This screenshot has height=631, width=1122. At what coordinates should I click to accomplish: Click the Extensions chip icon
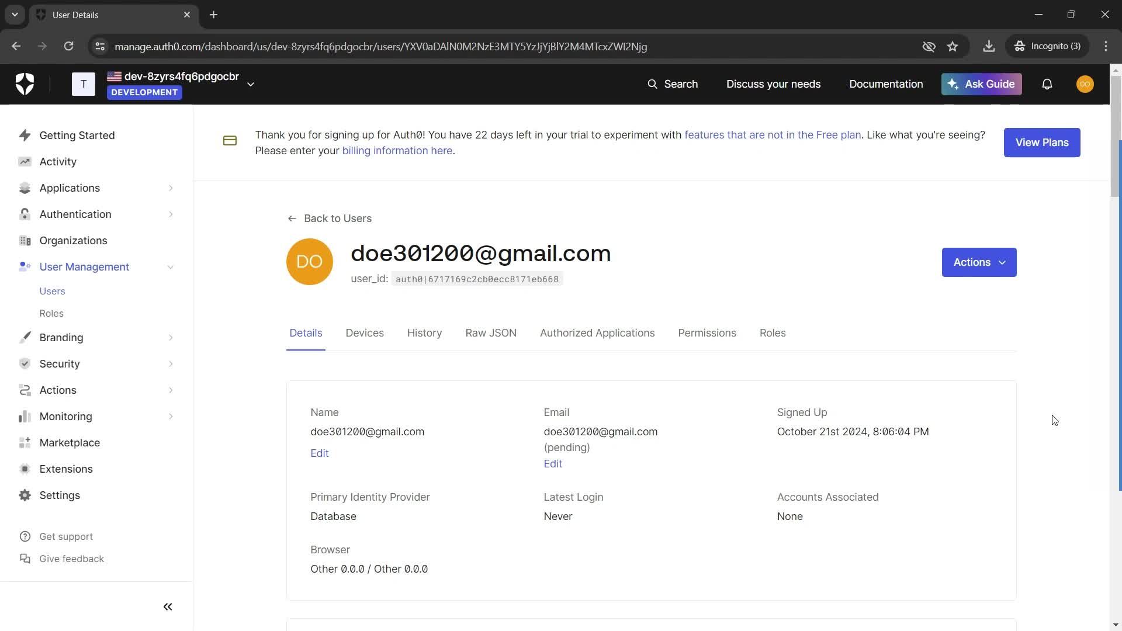tap(25, 469)
